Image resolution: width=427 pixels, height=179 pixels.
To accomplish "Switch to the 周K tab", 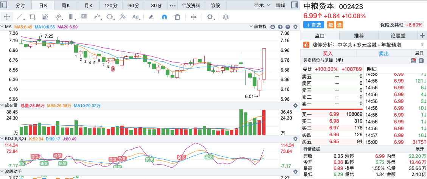I will pos(66,5).
